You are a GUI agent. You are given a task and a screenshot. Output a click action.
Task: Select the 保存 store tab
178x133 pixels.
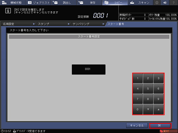[x=89, y=2]
